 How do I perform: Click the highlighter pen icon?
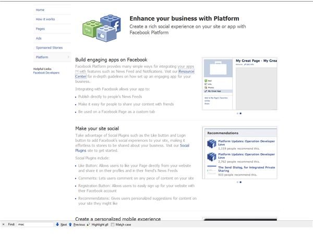pyautogui.click(x=89, y=225)
